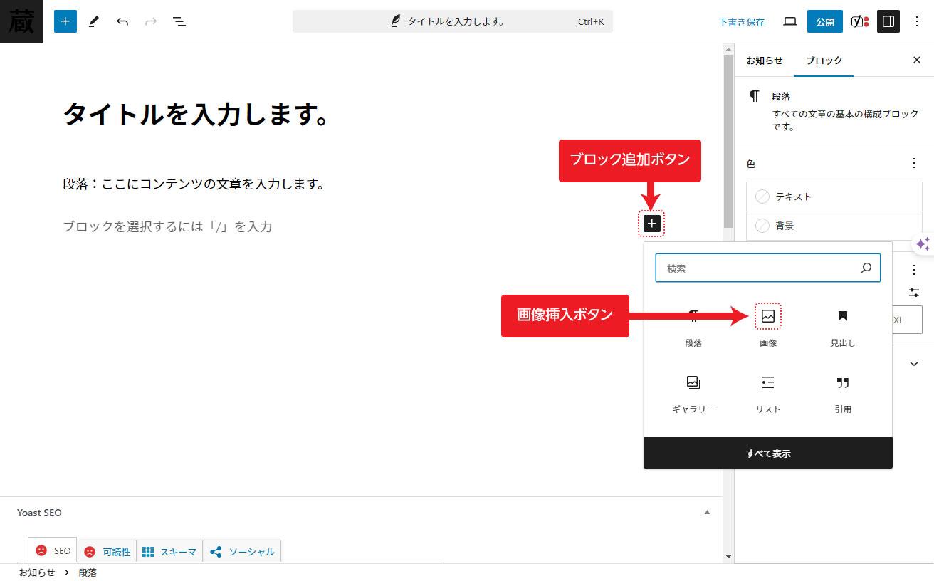
Task: Select the 引用 (Quote) block icon
Action: (x=843, y=382)
